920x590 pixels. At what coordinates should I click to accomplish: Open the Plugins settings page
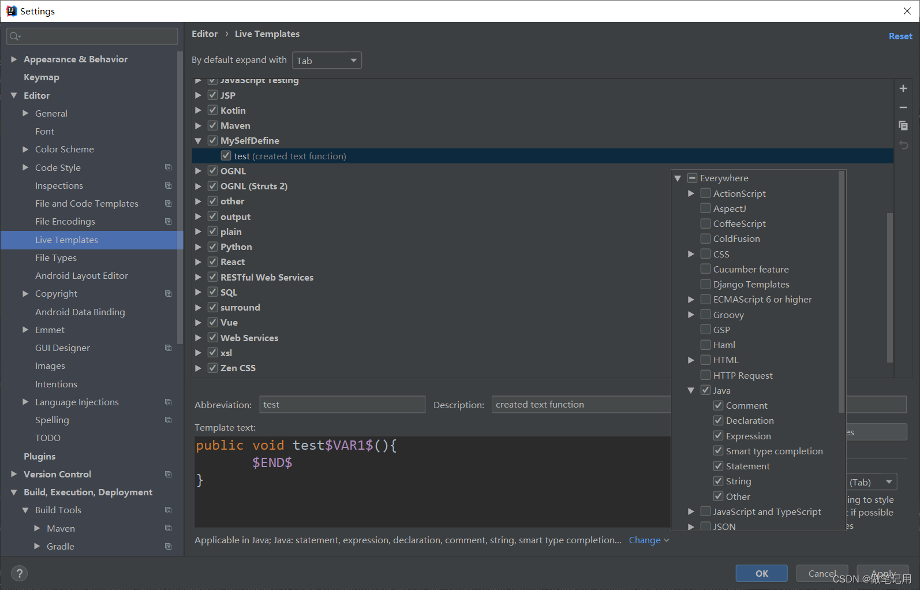40,456
